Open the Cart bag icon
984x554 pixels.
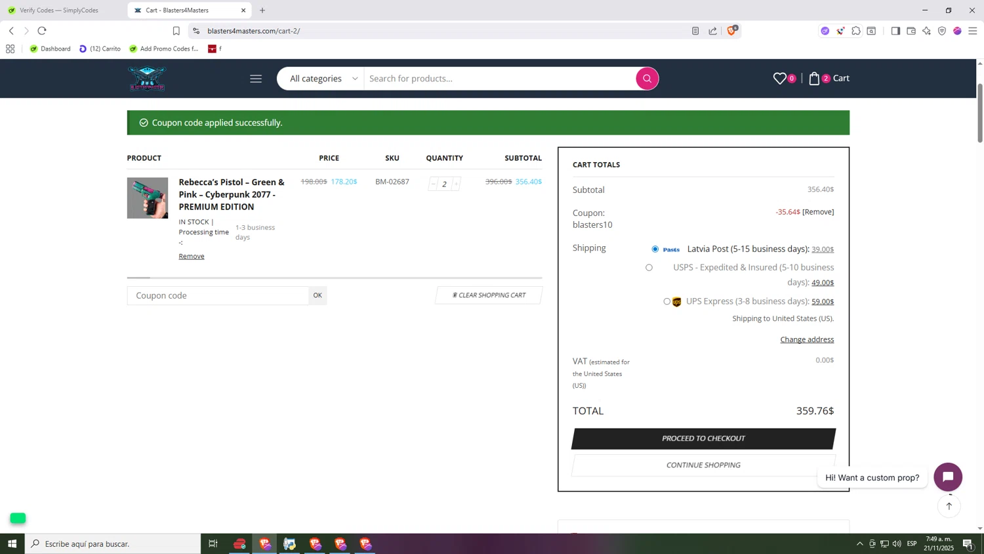tap(814, 78)
